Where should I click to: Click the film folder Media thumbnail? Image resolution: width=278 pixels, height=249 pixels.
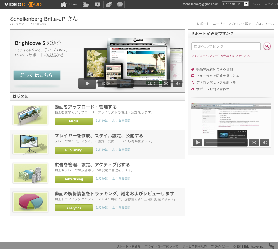pyautogui.click(x=30, y=115)
